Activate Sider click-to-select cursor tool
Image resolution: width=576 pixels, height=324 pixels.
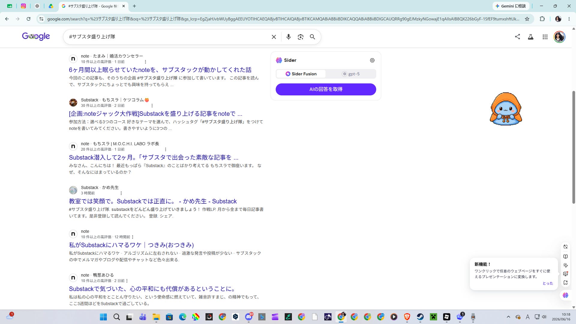coord(565,265)
